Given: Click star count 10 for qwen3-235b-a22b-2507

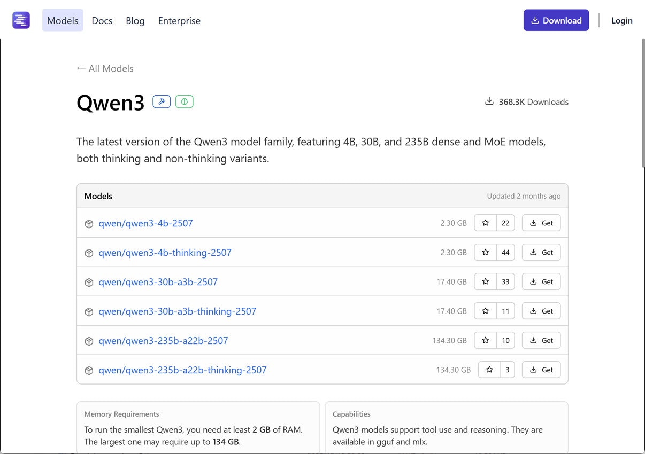Looking at the screenshot, I should (x=505, y=340).
